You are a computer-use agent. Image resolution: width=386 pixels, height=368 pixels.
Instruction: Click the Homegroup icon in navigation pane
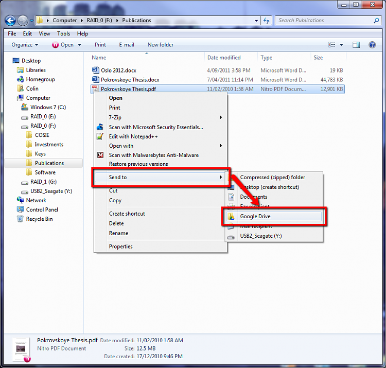(20, 79)
